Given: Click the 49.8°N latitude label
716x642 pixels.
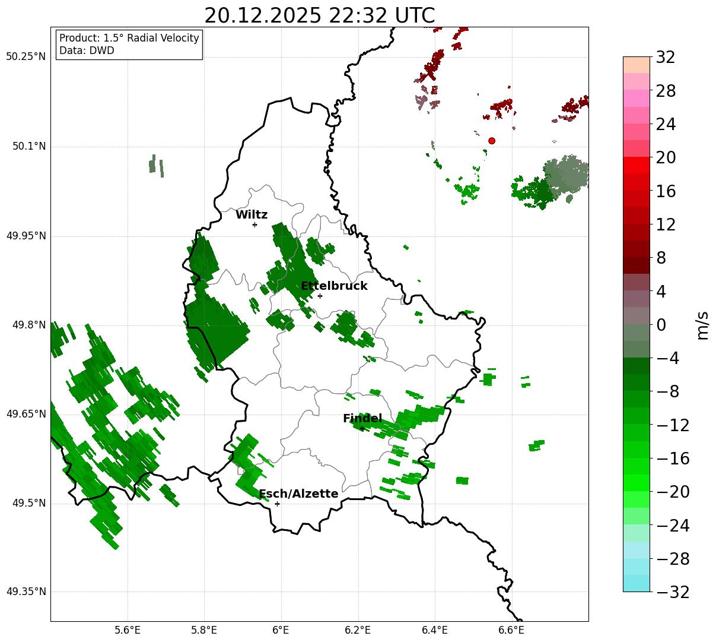Looking at the screenshot, I should click(x=29, y=325).
